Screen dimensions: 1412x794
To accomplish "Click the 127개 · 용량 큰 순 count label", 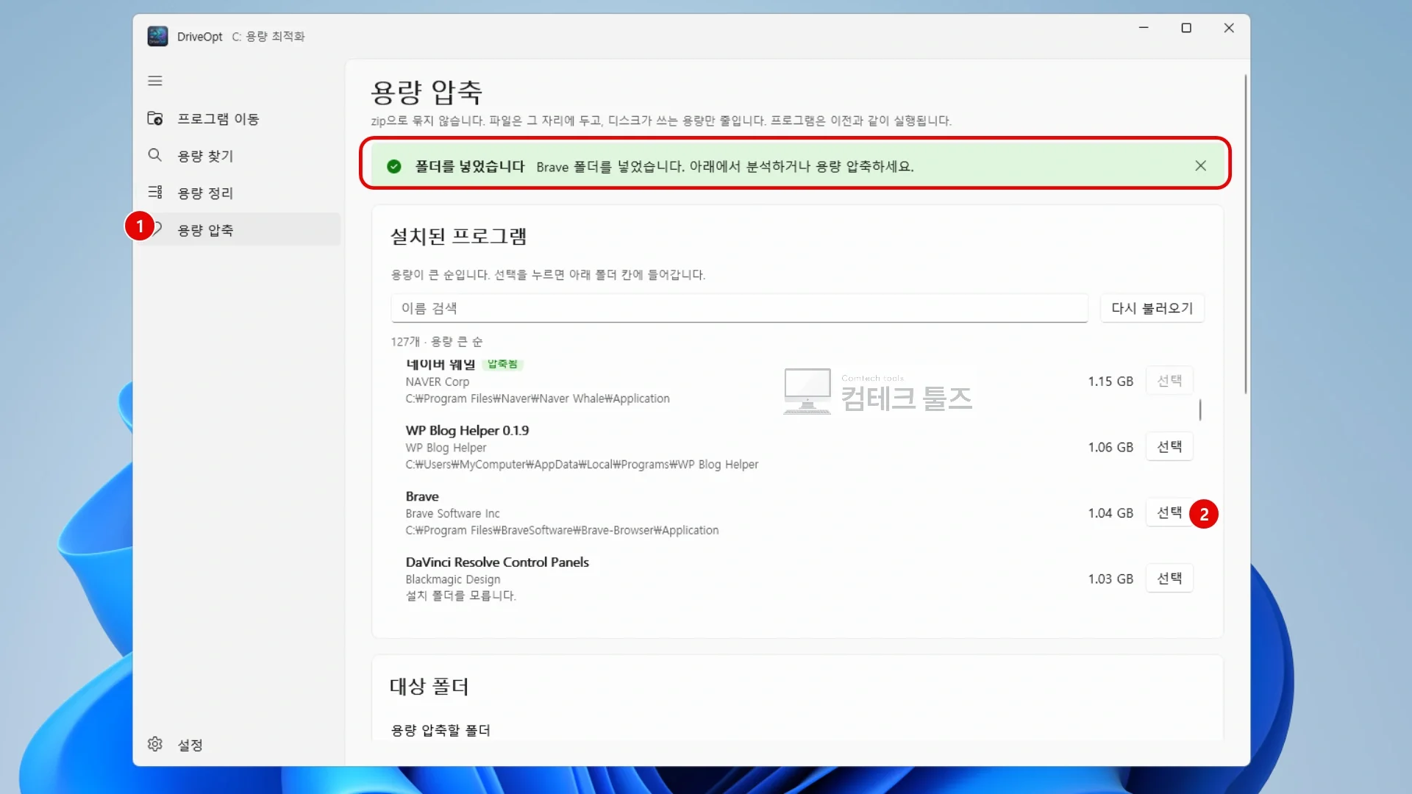I will point(437,341).
